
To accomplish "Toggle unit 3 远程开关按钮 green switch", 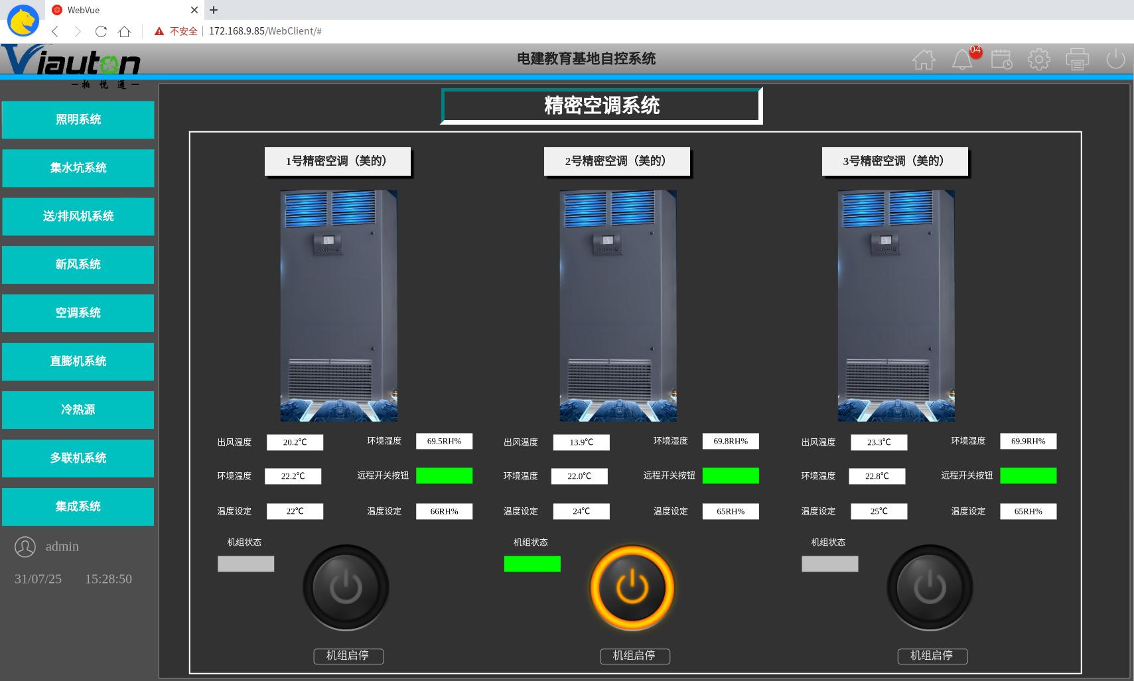I will [x=1028, y=475].
